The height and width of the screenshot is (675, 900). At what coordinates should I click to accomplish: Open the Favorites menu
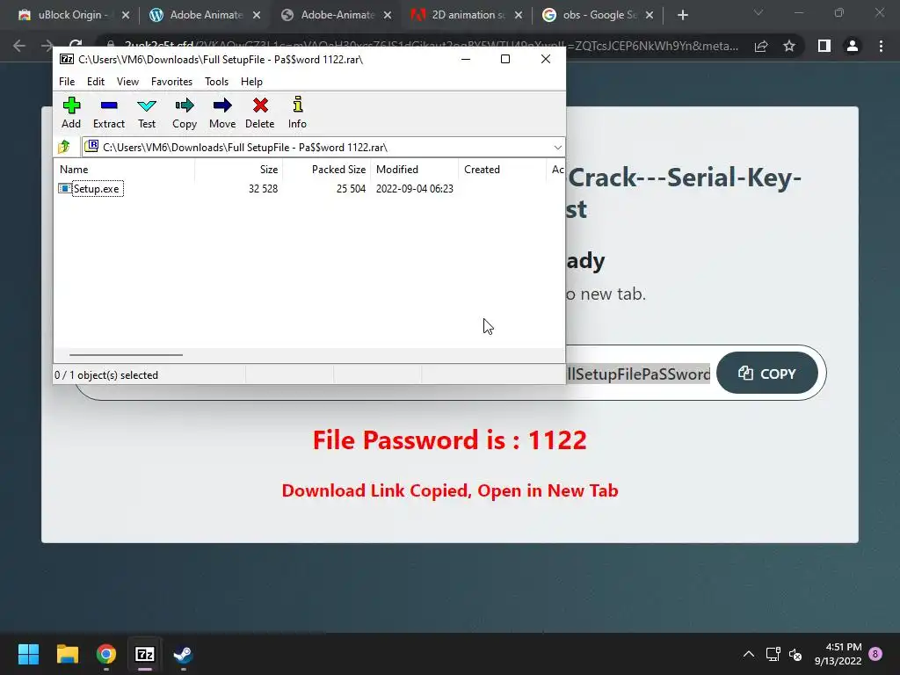(171, 82)
